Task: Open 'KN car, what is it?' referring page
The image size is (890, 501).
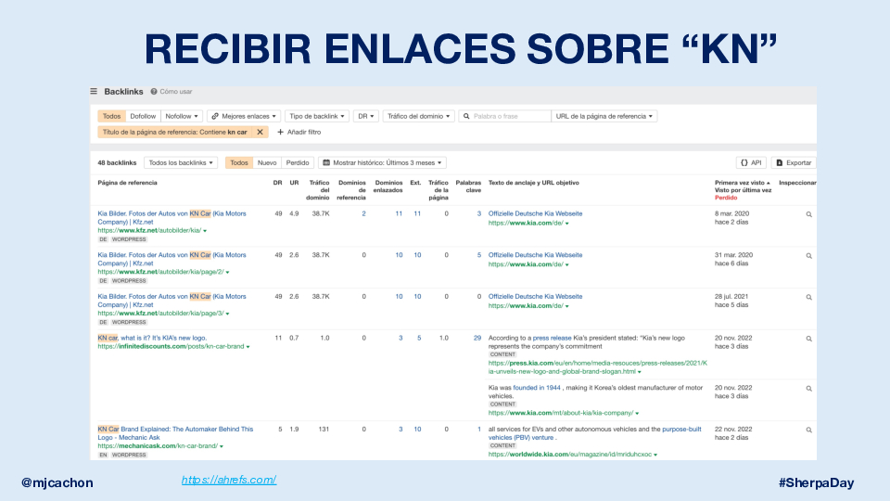Action: click(x=152, y=338)
